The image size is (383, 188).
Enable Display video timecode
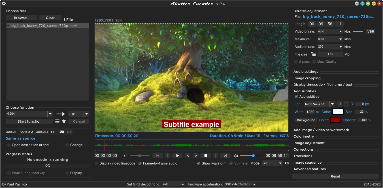coord(96,163)
